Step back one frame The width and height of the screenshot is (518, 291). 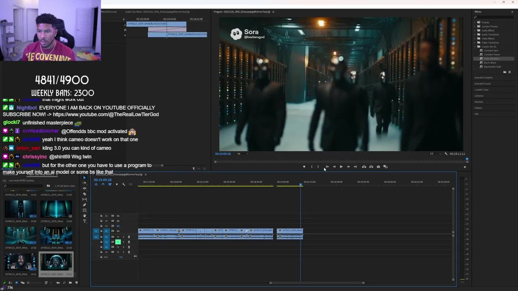(334, 167)
